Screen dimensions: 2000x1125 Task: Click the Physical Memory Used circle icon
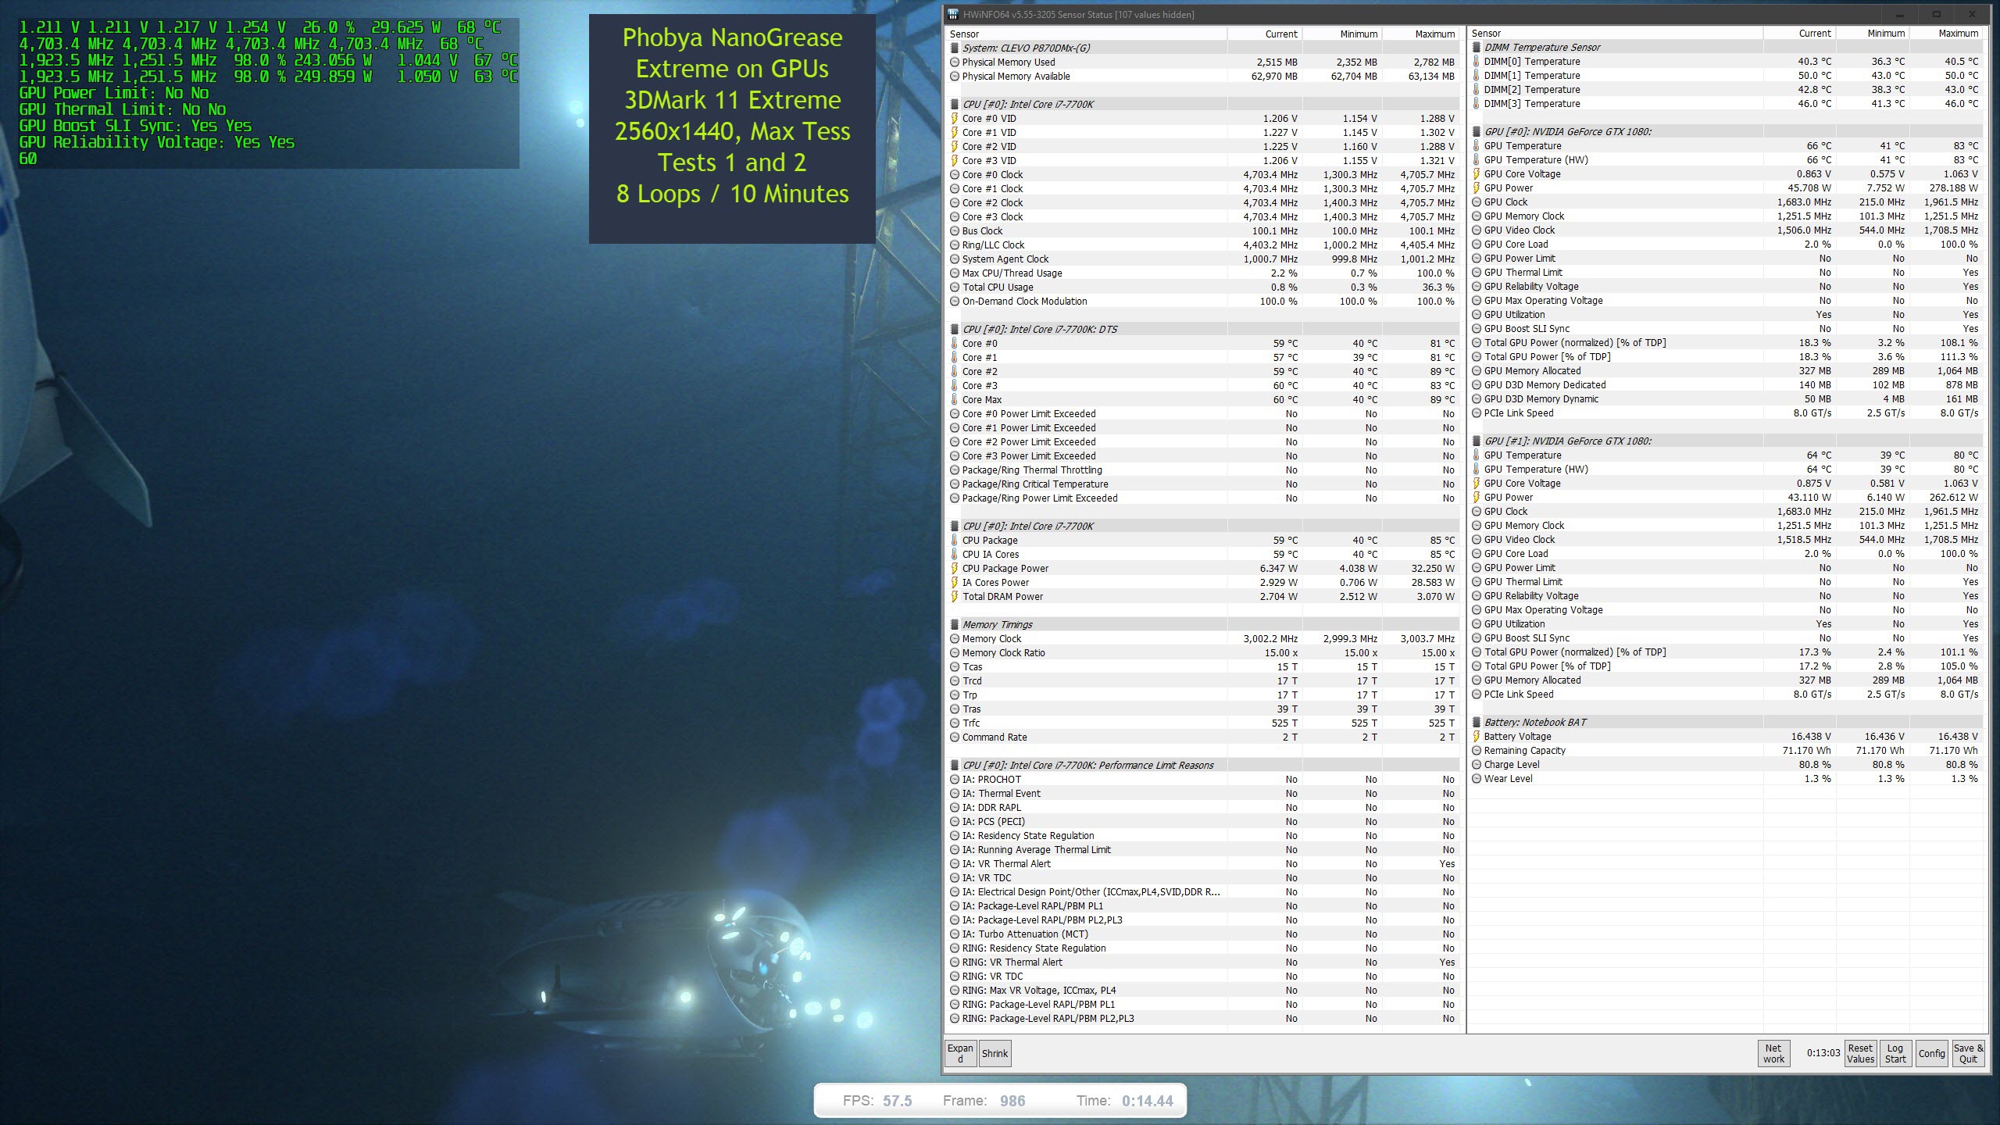click(955, 62)
